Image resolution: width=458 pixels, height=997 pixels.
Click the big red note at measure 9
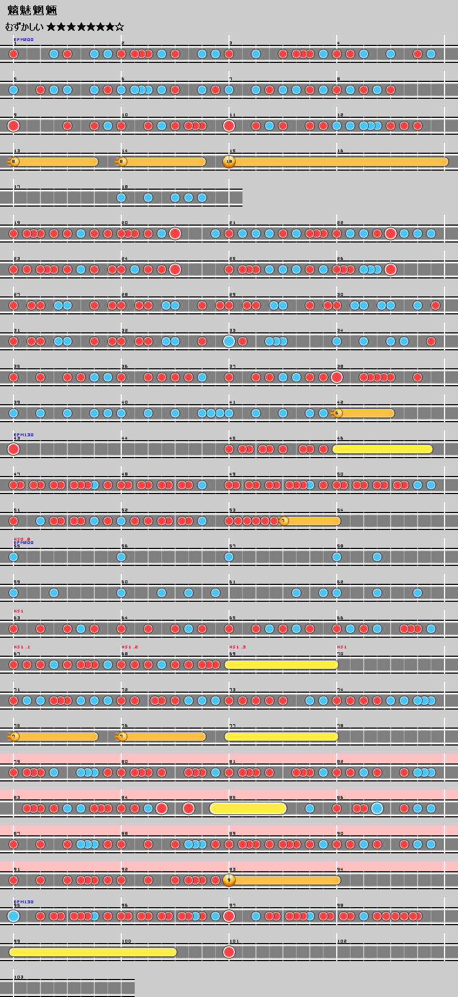[x=13, y=126]
